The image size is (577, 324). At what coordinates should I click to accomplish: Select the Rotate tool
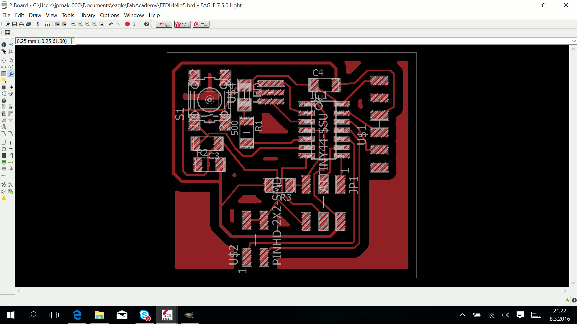click(x=11, y=67)
